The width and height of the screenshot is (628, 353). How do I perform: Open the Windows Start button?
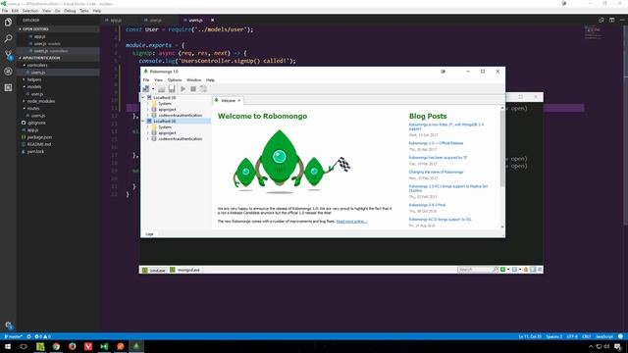tap(8, 346)
